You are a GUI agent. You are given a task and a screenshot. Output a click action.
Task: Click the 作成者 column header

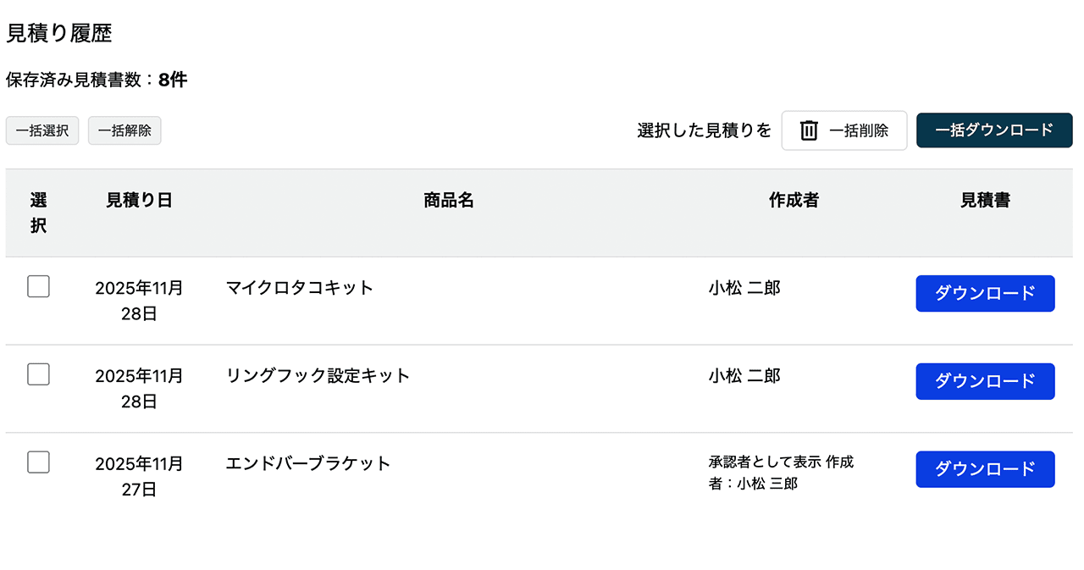(x=793, y=201)
